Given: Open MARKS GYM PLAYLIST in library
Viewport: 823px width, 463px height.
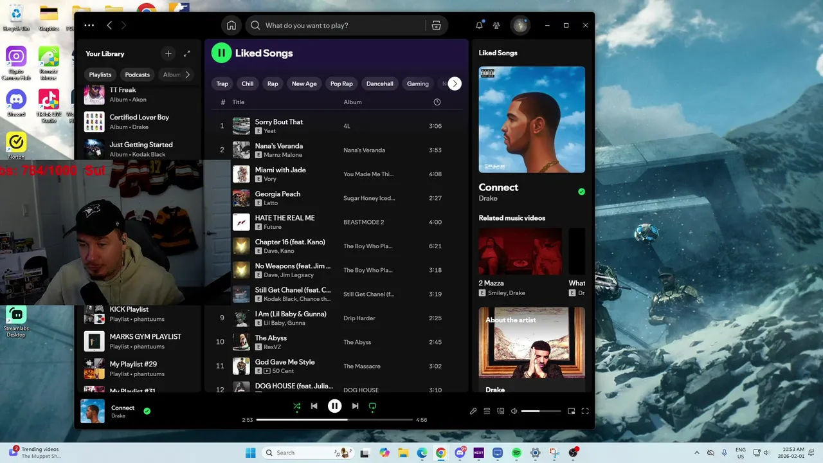Looking at the screenshot, I should coord(140,341).
